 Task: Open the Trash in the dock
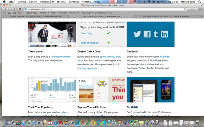197,123
